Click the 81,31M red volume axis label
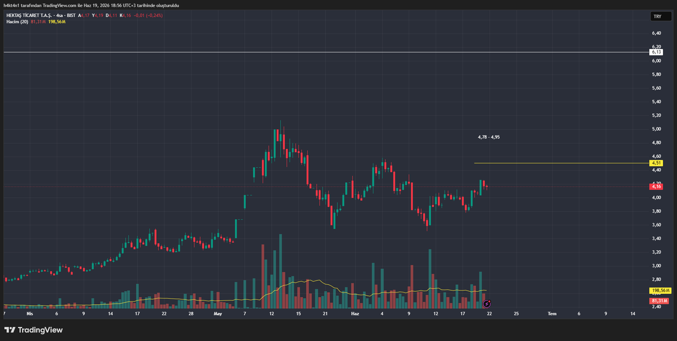 click(x=658, y=301)
